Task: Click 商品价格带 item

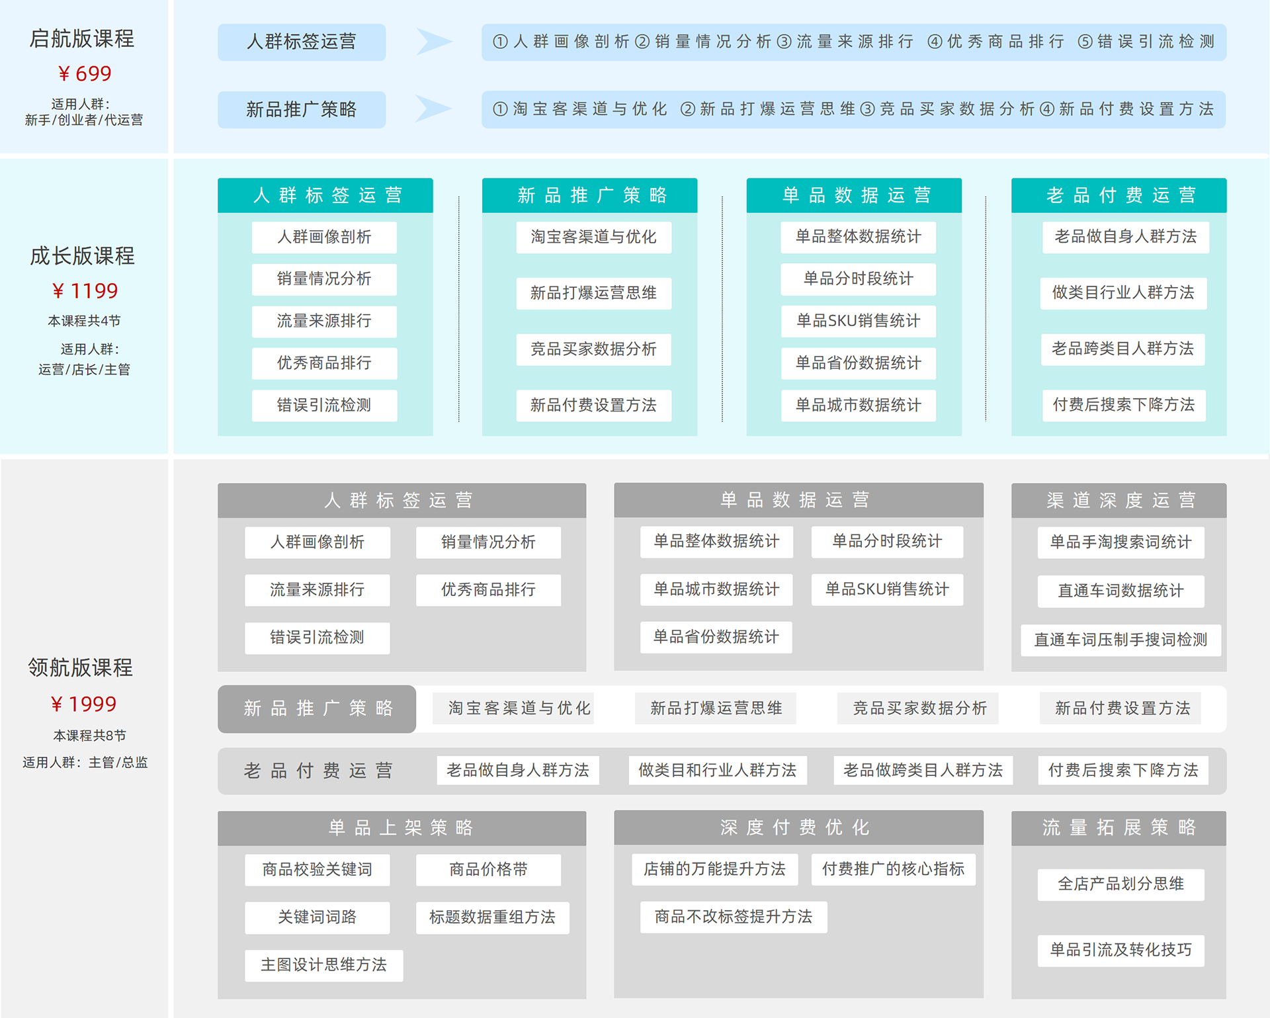Action: click(488, 870)
